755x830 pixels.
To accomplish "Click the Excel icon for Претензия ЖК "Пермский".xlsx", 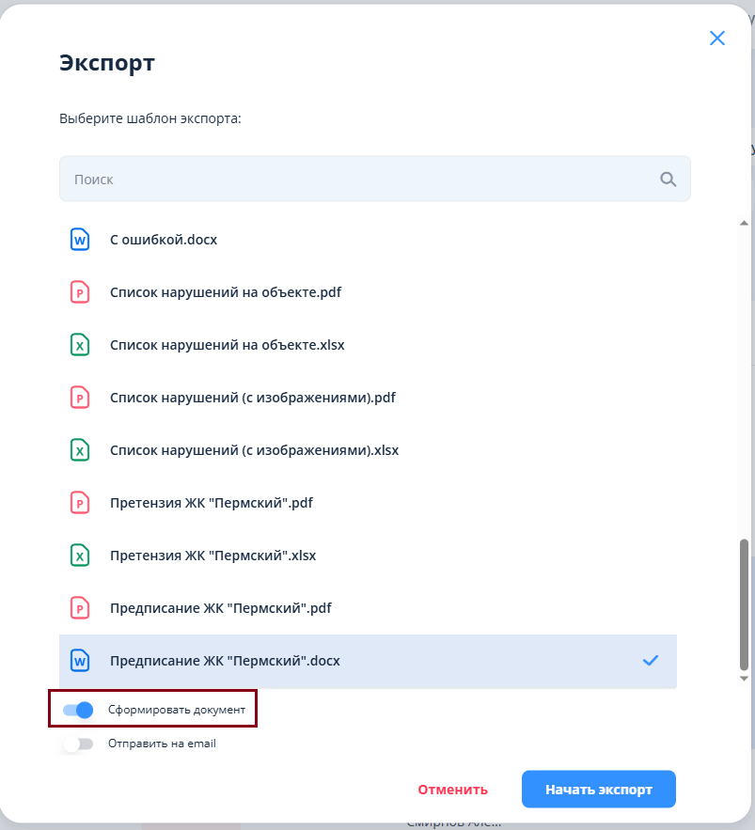I will (80, 556).
